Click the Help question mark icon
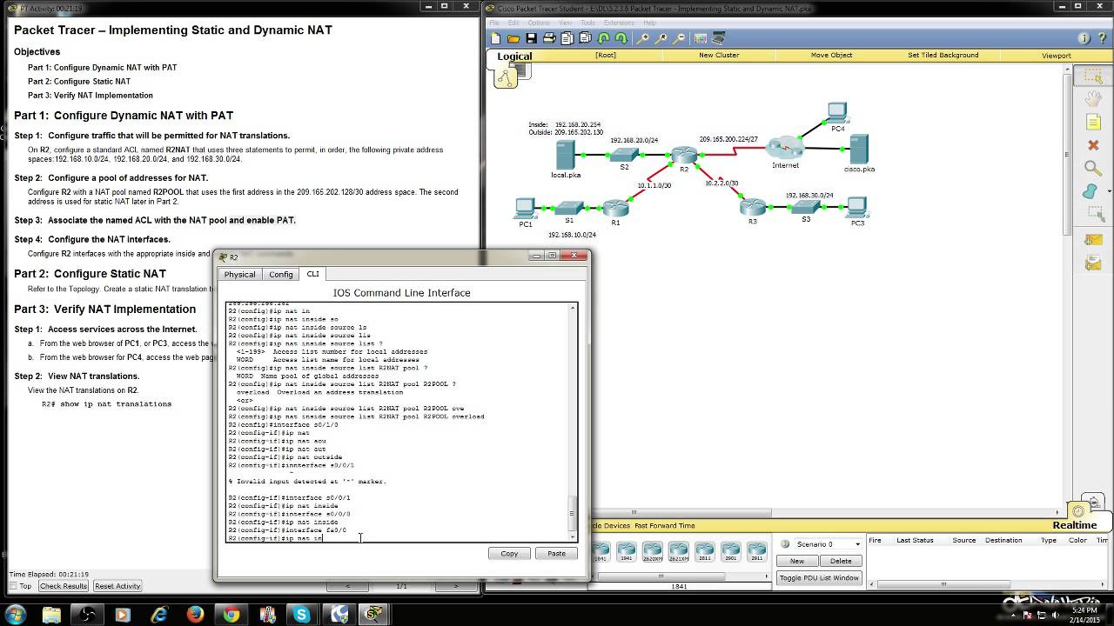Image resolution: width=1114 pixels, height=626 pixels. coord(1102,38)
